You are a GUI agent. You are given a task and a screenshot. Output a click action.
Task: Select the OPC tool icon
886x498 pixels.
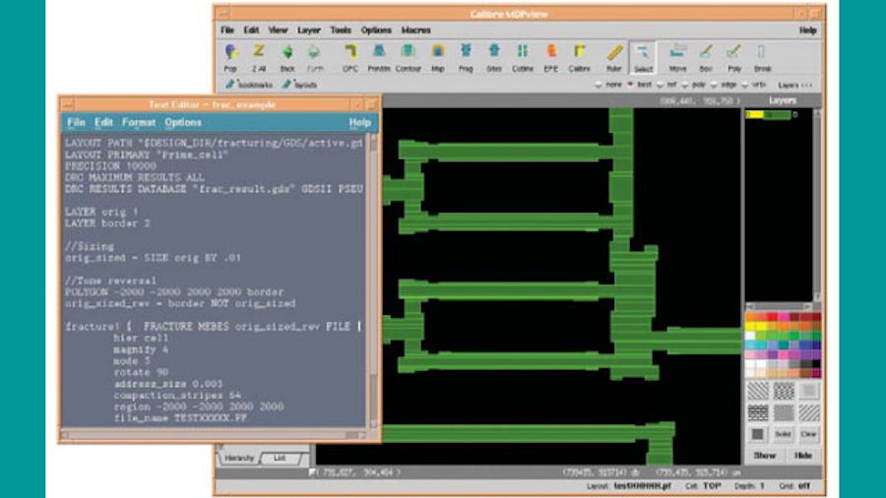[x=350, y=58]
